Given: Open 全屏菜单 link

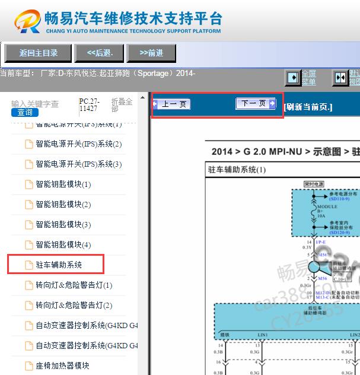Looking at the screenshot, I should [308, 78].
